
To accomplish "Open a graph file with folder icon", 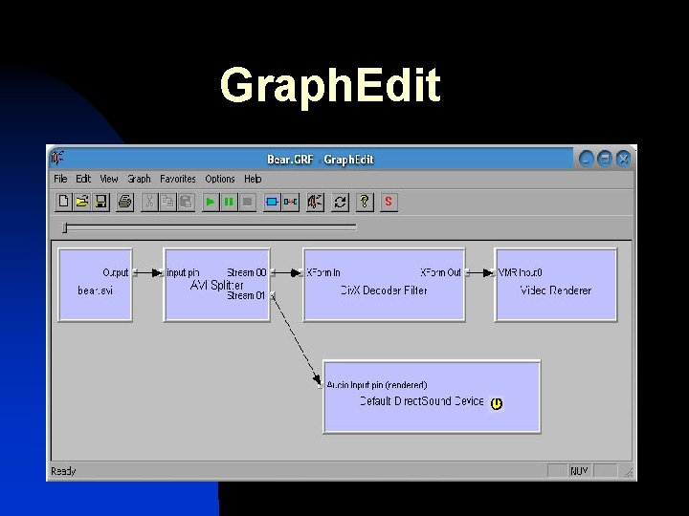I will 82,202.
